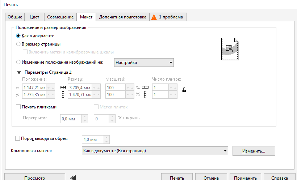297x180 pixels.
Task: Select the 'Макет' tab
Action: [x=86, y=17]
